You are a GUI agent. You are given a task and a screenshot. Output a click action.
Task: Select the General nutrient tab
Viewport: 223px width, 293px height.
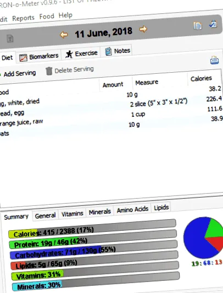click(45, 216)
